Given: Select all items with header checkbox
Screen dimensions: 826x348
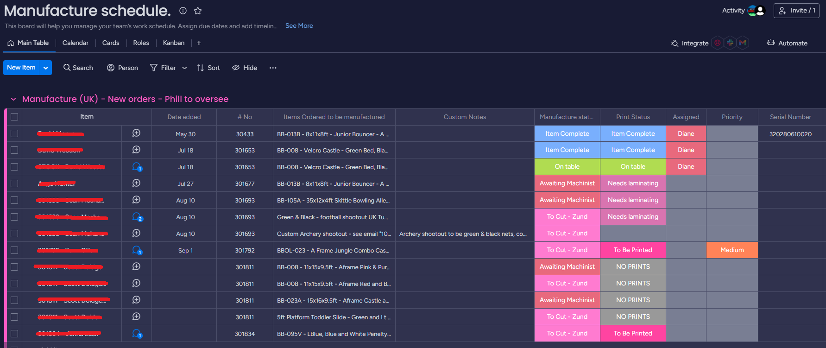Looking at the screenshot, I should point(14,117).
